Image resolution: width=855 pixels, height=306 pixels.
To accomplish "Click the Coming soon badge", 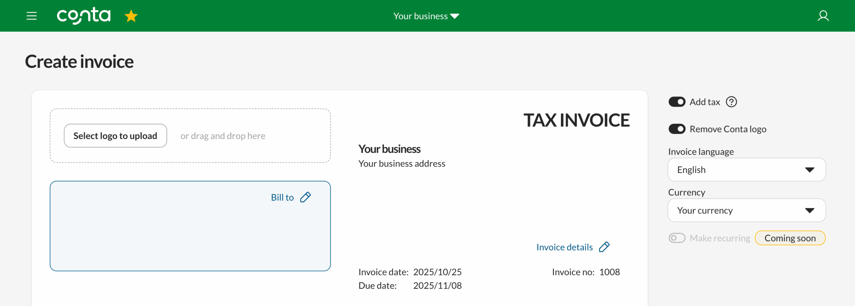I will [x=790, y=238].
